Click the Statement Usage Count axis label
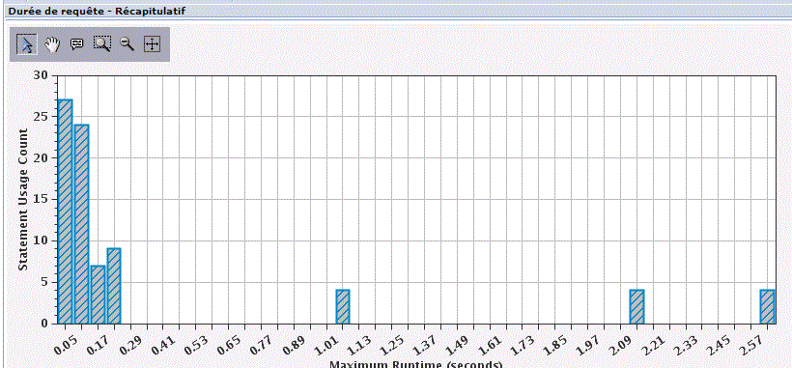 [23, 199]
